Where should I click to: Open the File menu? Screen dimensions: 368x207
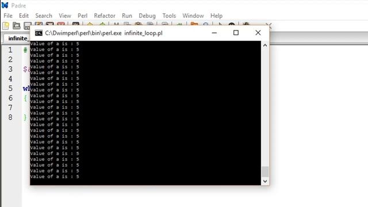(8, 16)
